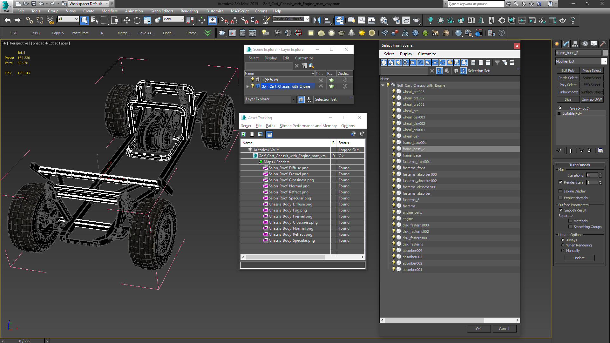Toggle Render Iters checkbox in TurboSmooth
Viewport: 610px width, 343px height.
[560, 182]
